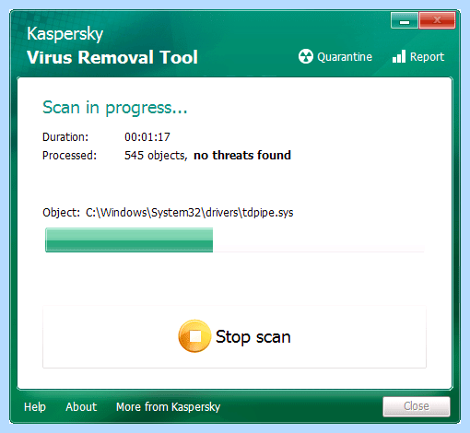The image size is (470, 433).
Task: Click the Stop scan text
Action: tap(253, 337)
